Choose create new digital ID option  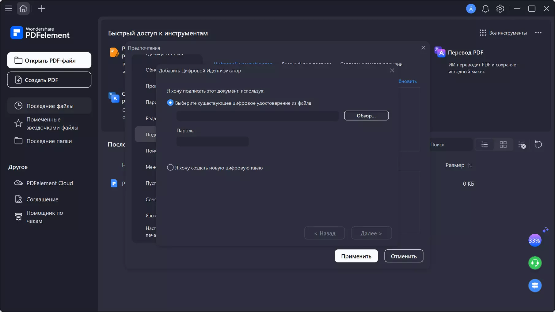coord(170,168)
